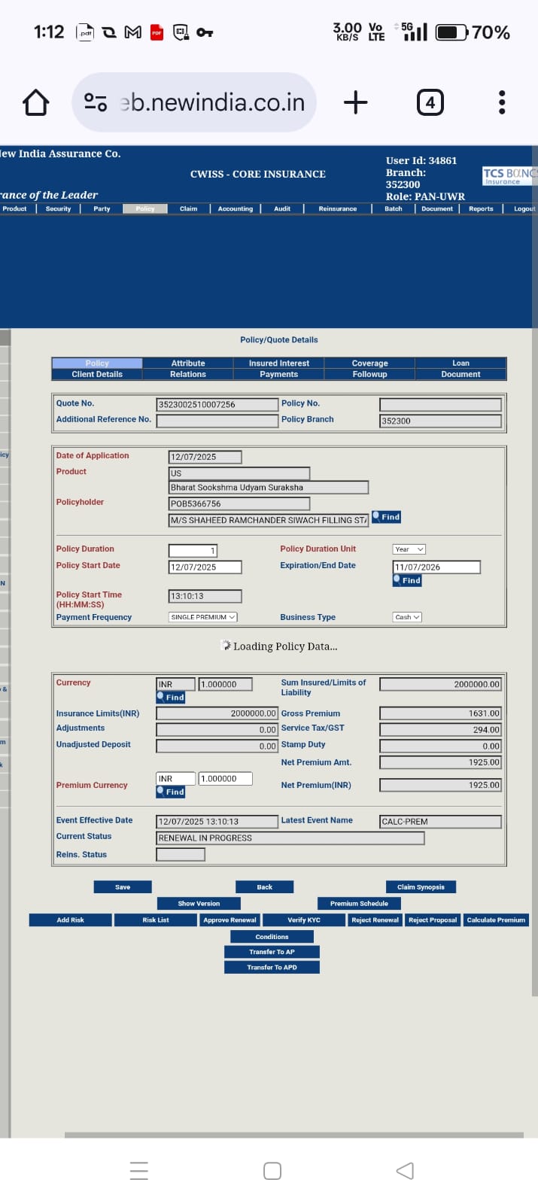538x1204 pixels.
Task: Click the Approve Renewal button
Action: point(229,920)
